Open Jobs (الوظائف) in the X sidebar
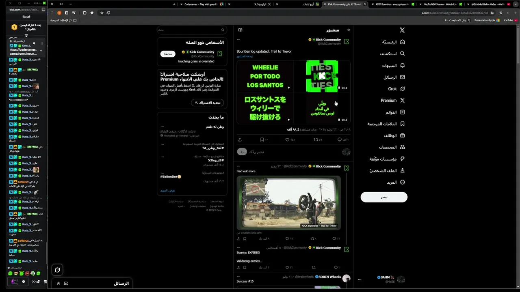This screenshot has width=520, height=292. point(394,135)
